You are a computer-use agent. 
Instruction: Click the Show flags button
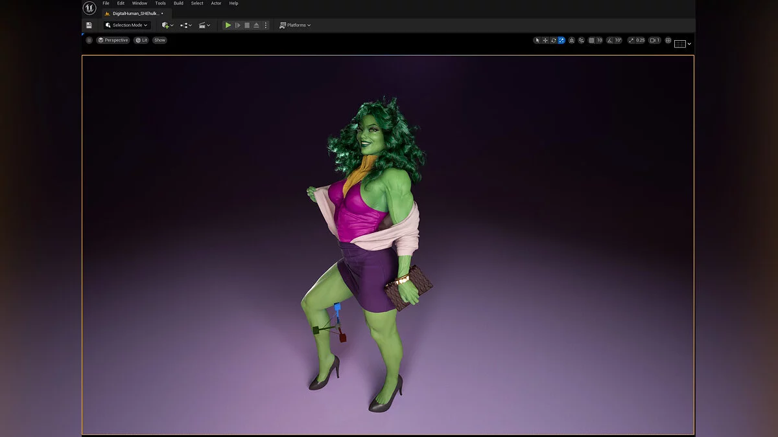159,40
